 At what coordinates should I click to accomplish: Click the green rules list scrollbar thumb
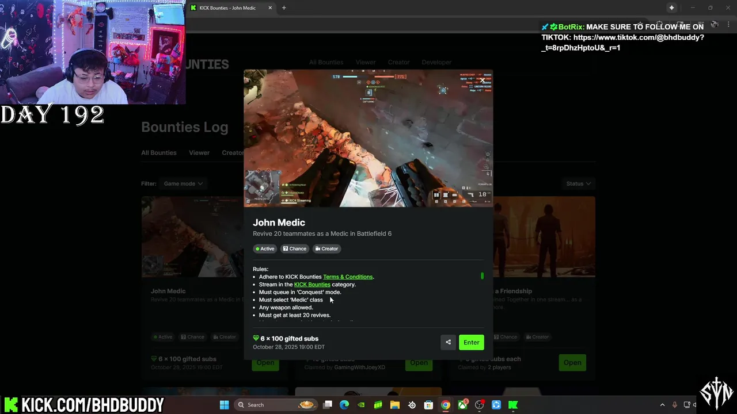pyautogui.click(x=482, y=276)
